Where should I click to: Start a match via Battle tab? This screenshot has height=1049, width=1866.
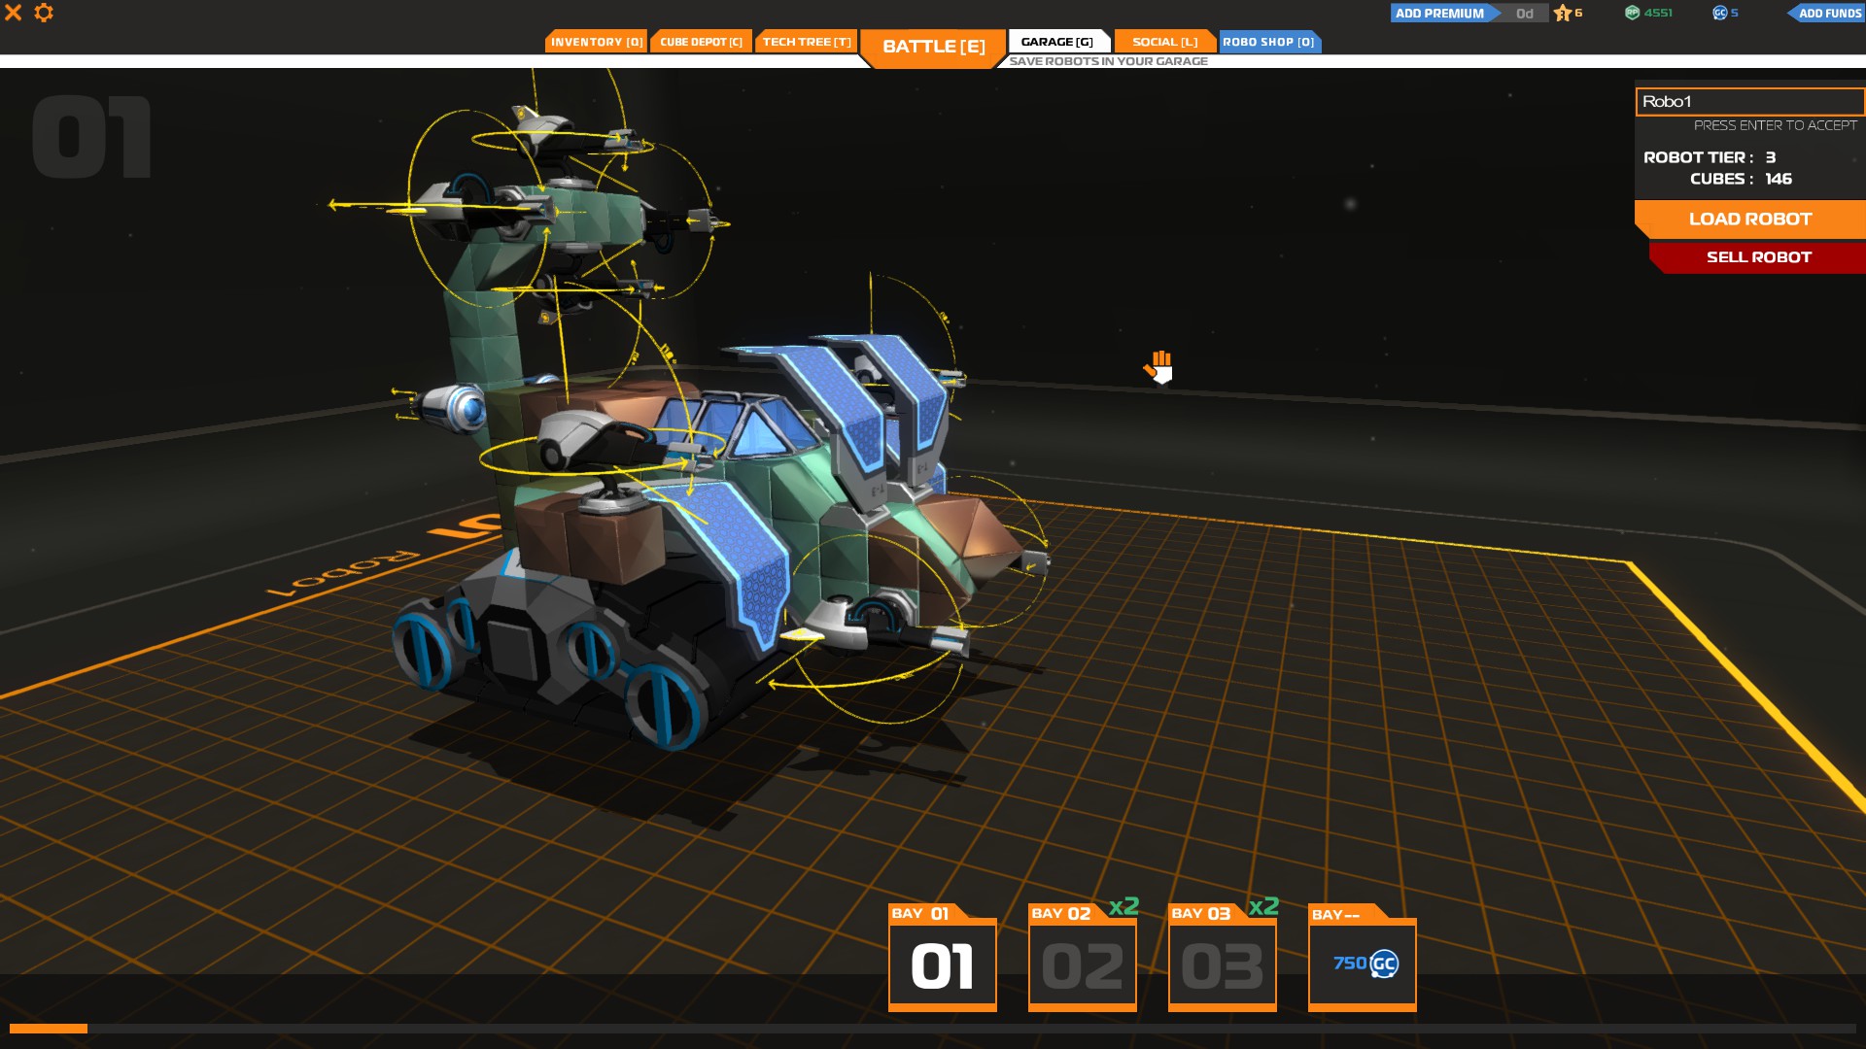tap(933, 47)
